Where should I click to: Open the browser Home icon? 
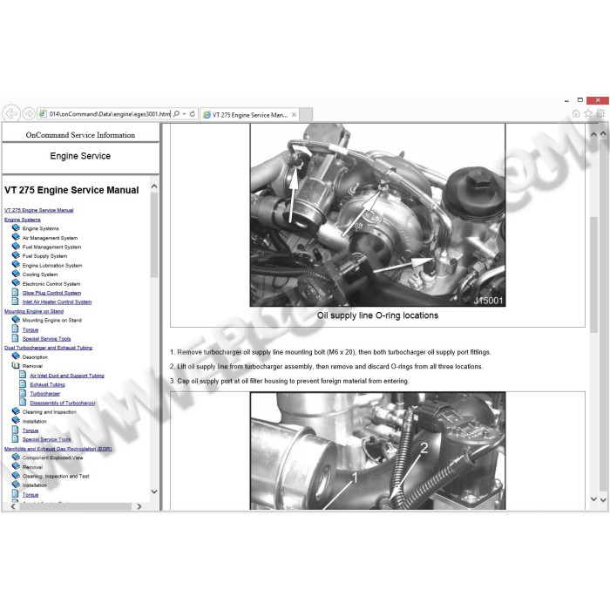click(x=576, y=113)
